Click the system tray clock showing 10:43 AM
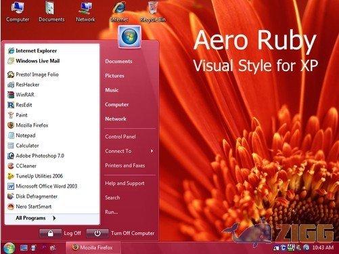 (x=323, y=248)
